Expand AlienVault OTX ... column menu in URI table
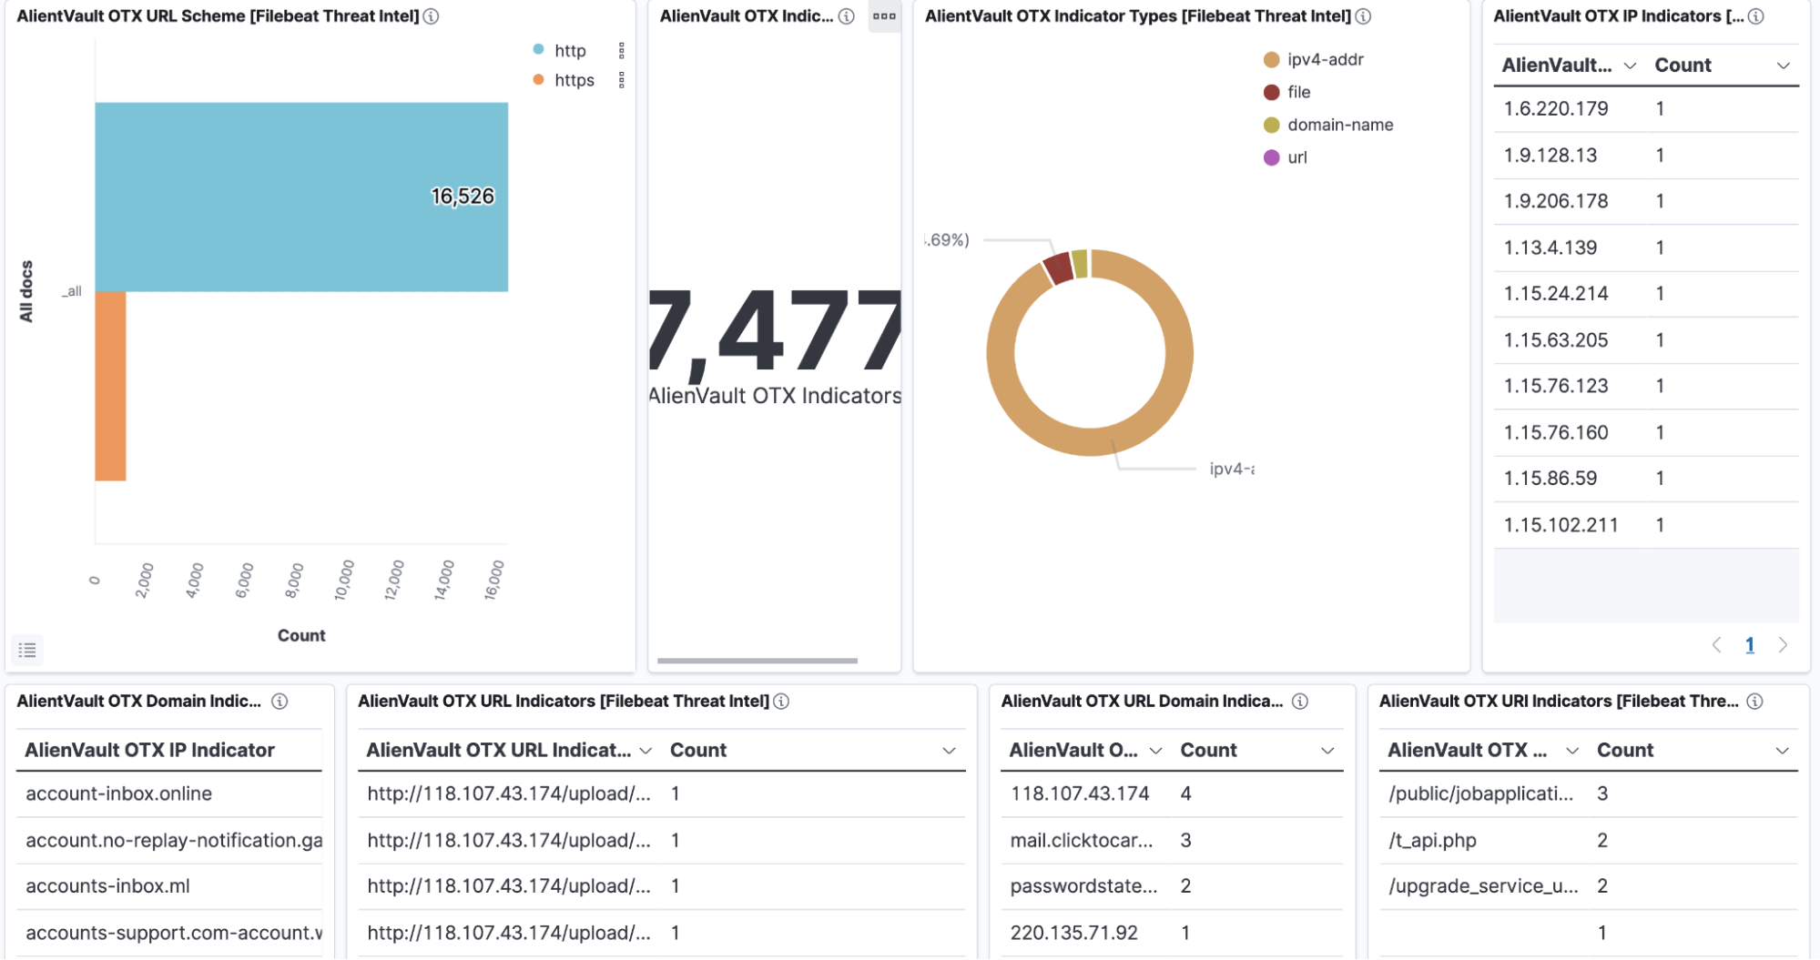Image resolution: width=1820 pixels, height=960 pixels. tap(1571, 751)
